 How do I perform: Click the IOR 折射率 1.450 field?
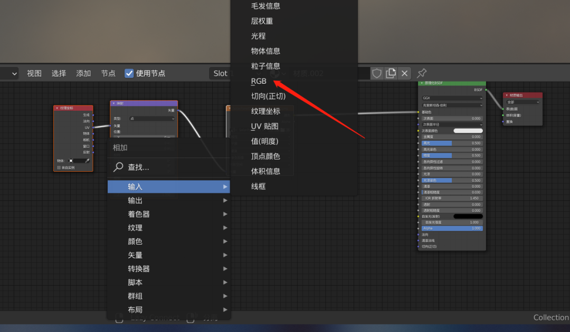(x=452, y=199)
